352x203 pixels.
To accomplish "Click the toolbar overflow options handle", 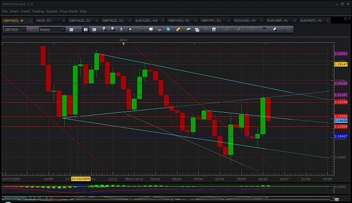I will (x=291, y=29).
